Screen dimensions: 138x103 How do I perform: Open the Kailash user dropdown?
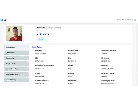[x=130, y=20]
